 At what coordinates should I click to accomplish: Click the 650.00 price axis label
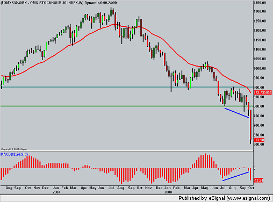(x=259, y=135)
